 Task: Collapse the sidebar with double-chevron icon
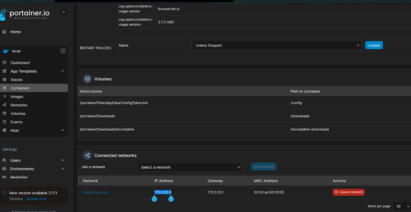(64, 12)
